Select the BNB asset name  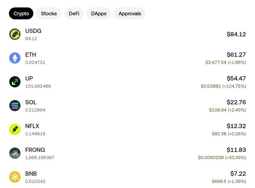pos(31,174)
